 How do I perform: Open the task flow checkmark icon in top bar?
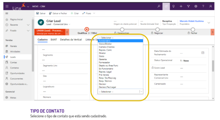coord(166,6)
